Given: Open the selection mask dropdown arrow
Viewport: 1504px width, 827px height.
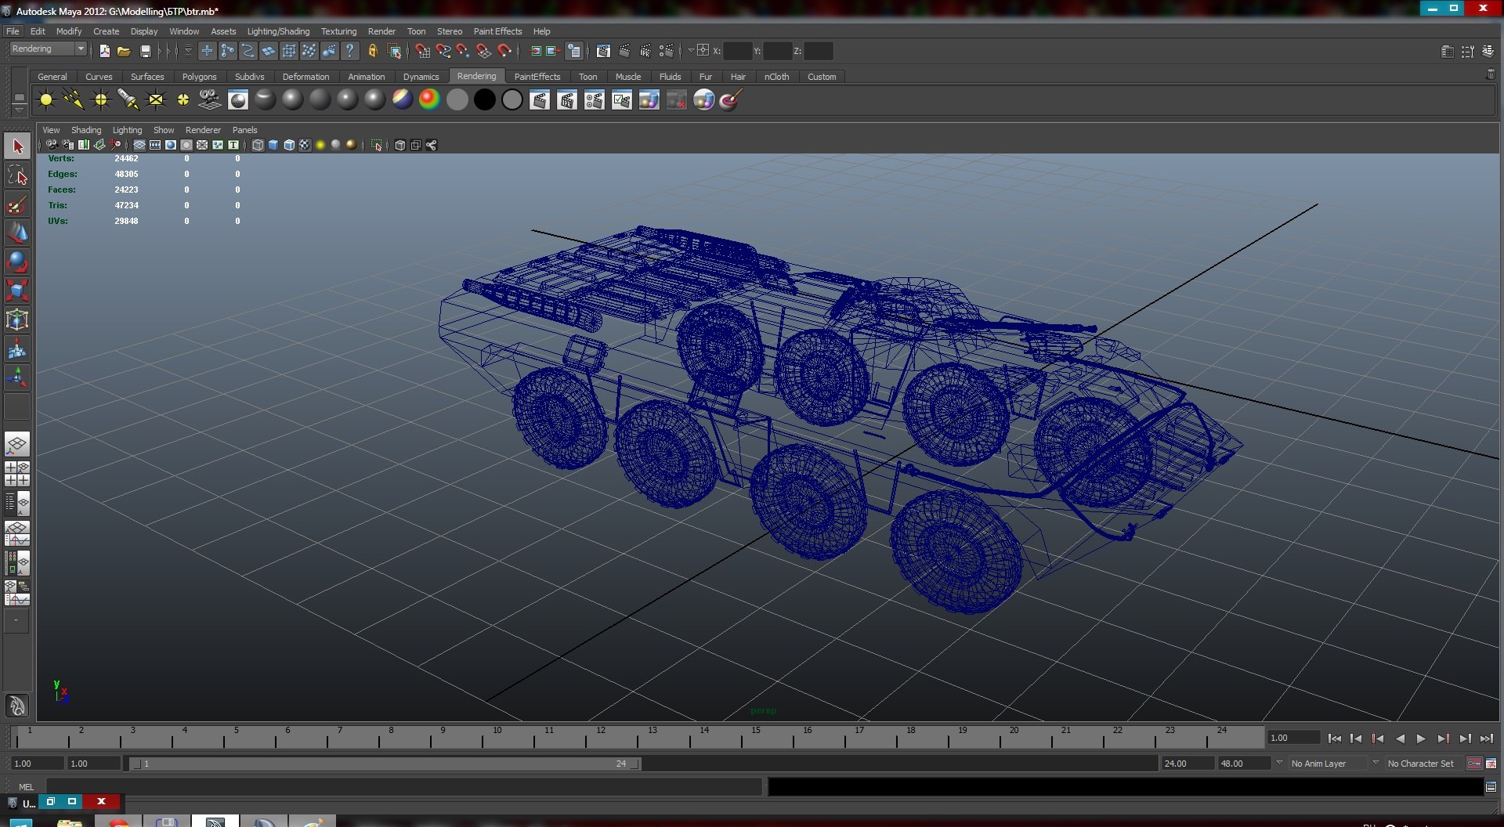Looking at the screenshot, I should 188,51.
